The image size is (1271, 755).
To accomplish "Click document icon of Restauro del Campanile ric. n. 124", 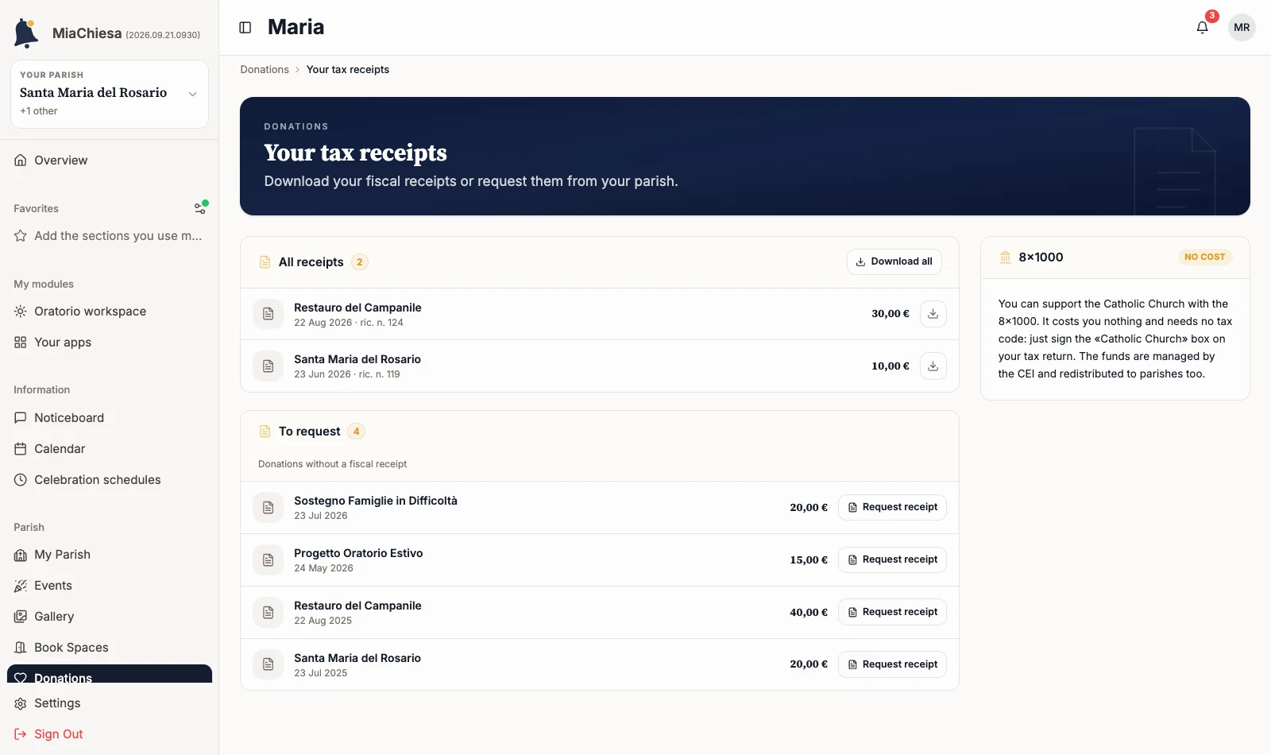I will pos(268,314).
